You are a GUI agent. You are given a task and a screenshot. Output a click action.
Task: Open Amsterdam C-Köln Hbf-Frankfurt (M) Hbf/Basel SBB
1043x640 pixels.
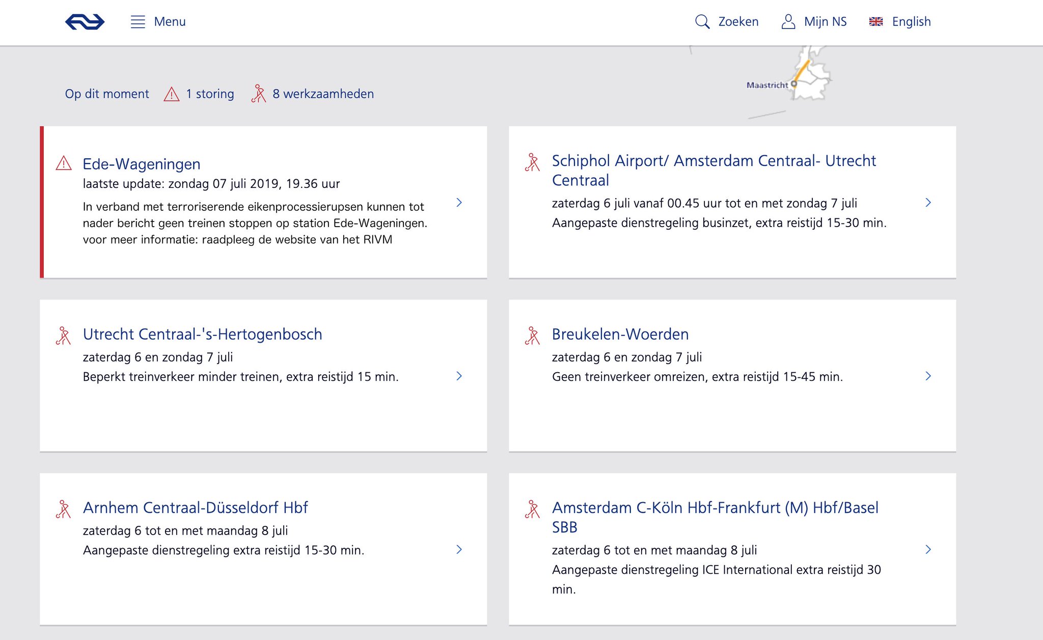[715, 517]
